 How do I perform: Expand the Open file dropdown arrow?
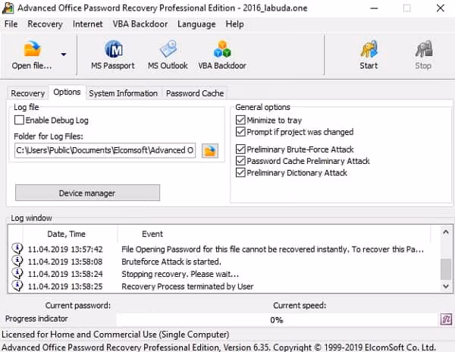click(x=64, y=55)
